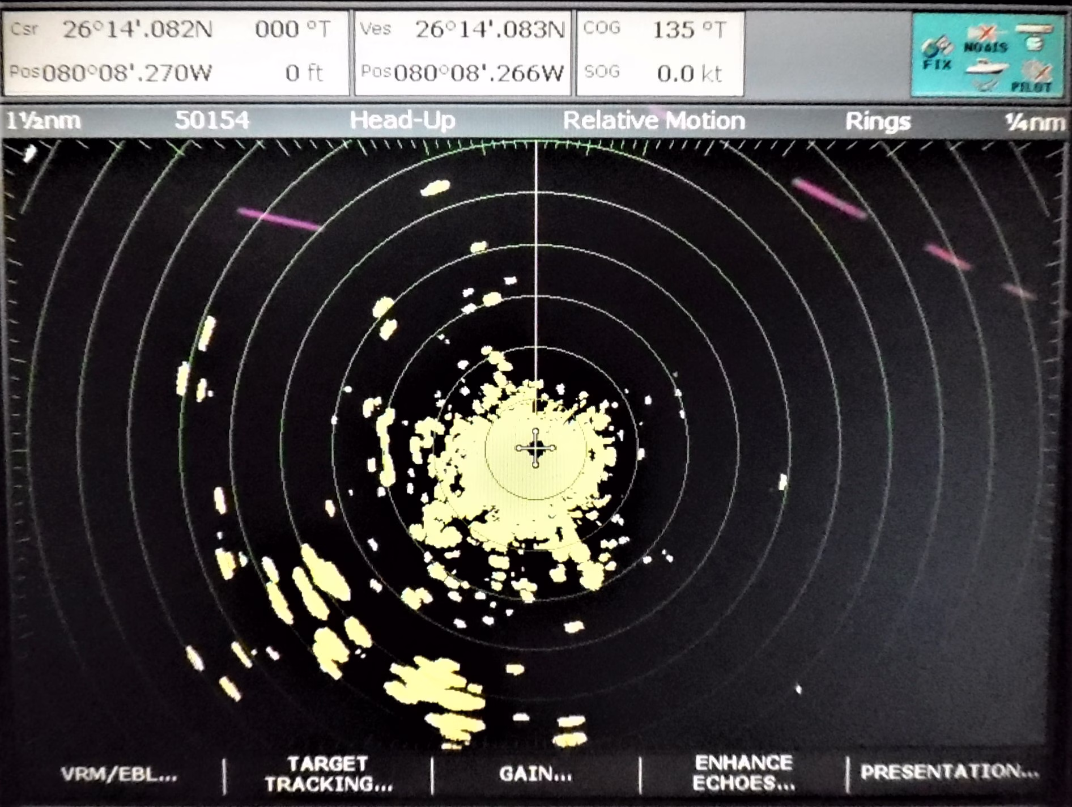1072x807 pixels.
Task: Click the GPS FIX satellite icon
Action: [935, 54]
